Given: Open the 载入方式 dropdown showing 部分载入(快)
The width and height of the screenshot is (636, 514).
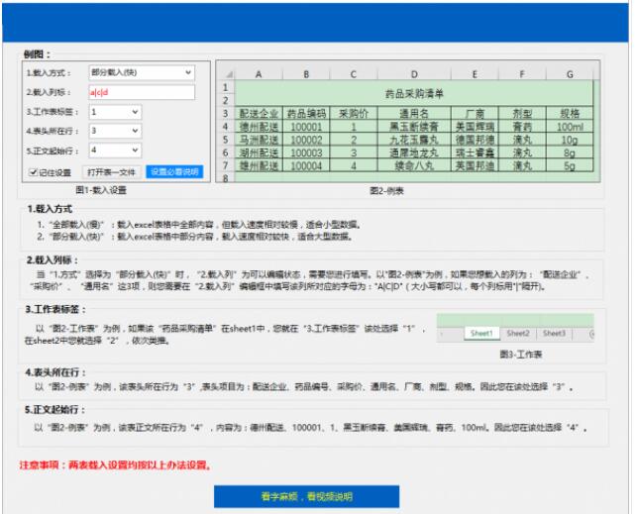Looking at the screenshot, I should 142,72.
